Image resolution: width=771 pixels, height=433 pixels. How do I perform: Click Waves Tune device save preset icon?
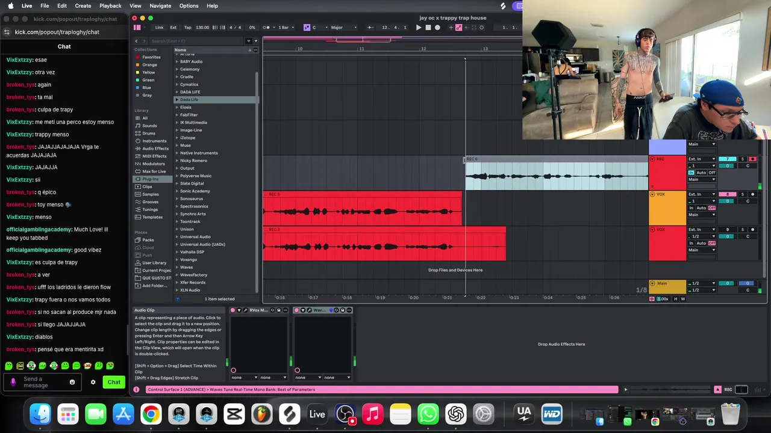343,310
